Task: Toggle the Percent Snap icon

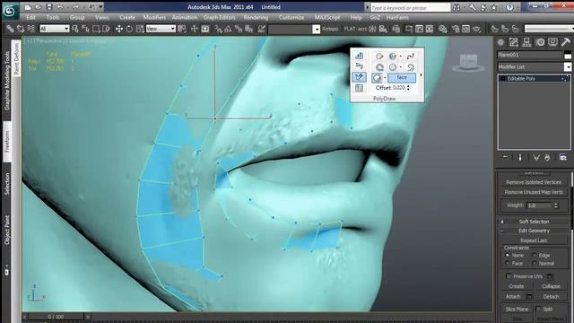Action: (239, 29)
